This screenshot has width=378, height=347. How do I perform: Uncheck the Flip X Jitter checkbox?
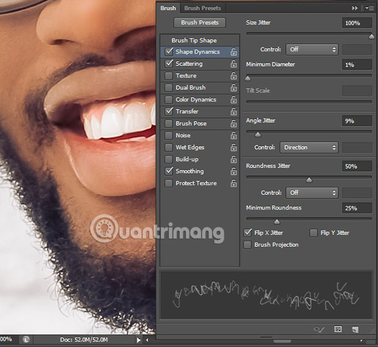248,233
